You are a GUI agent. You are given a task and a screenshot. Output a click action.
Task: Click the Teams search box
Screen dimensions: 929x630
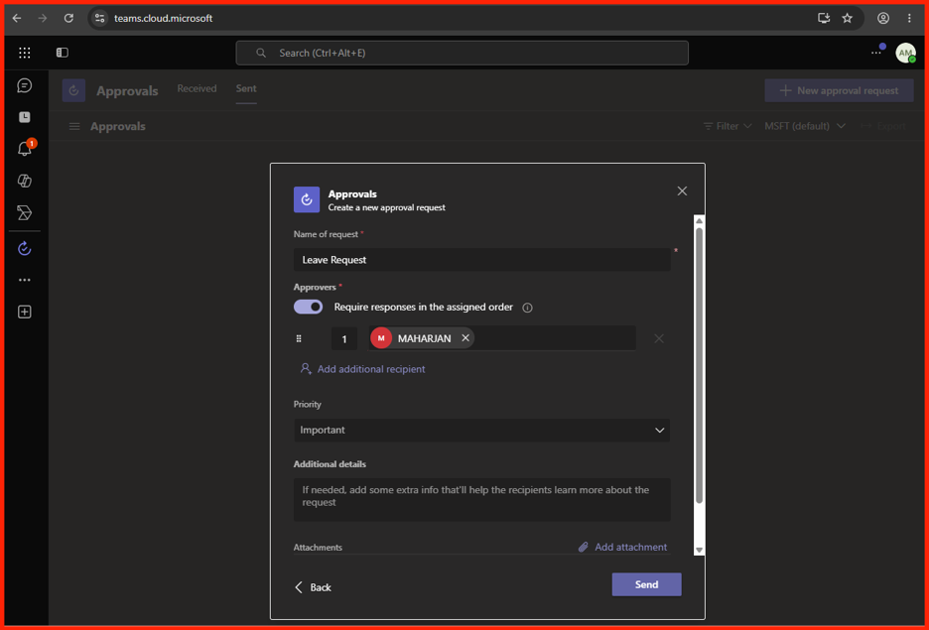click(x=463, y=53)
